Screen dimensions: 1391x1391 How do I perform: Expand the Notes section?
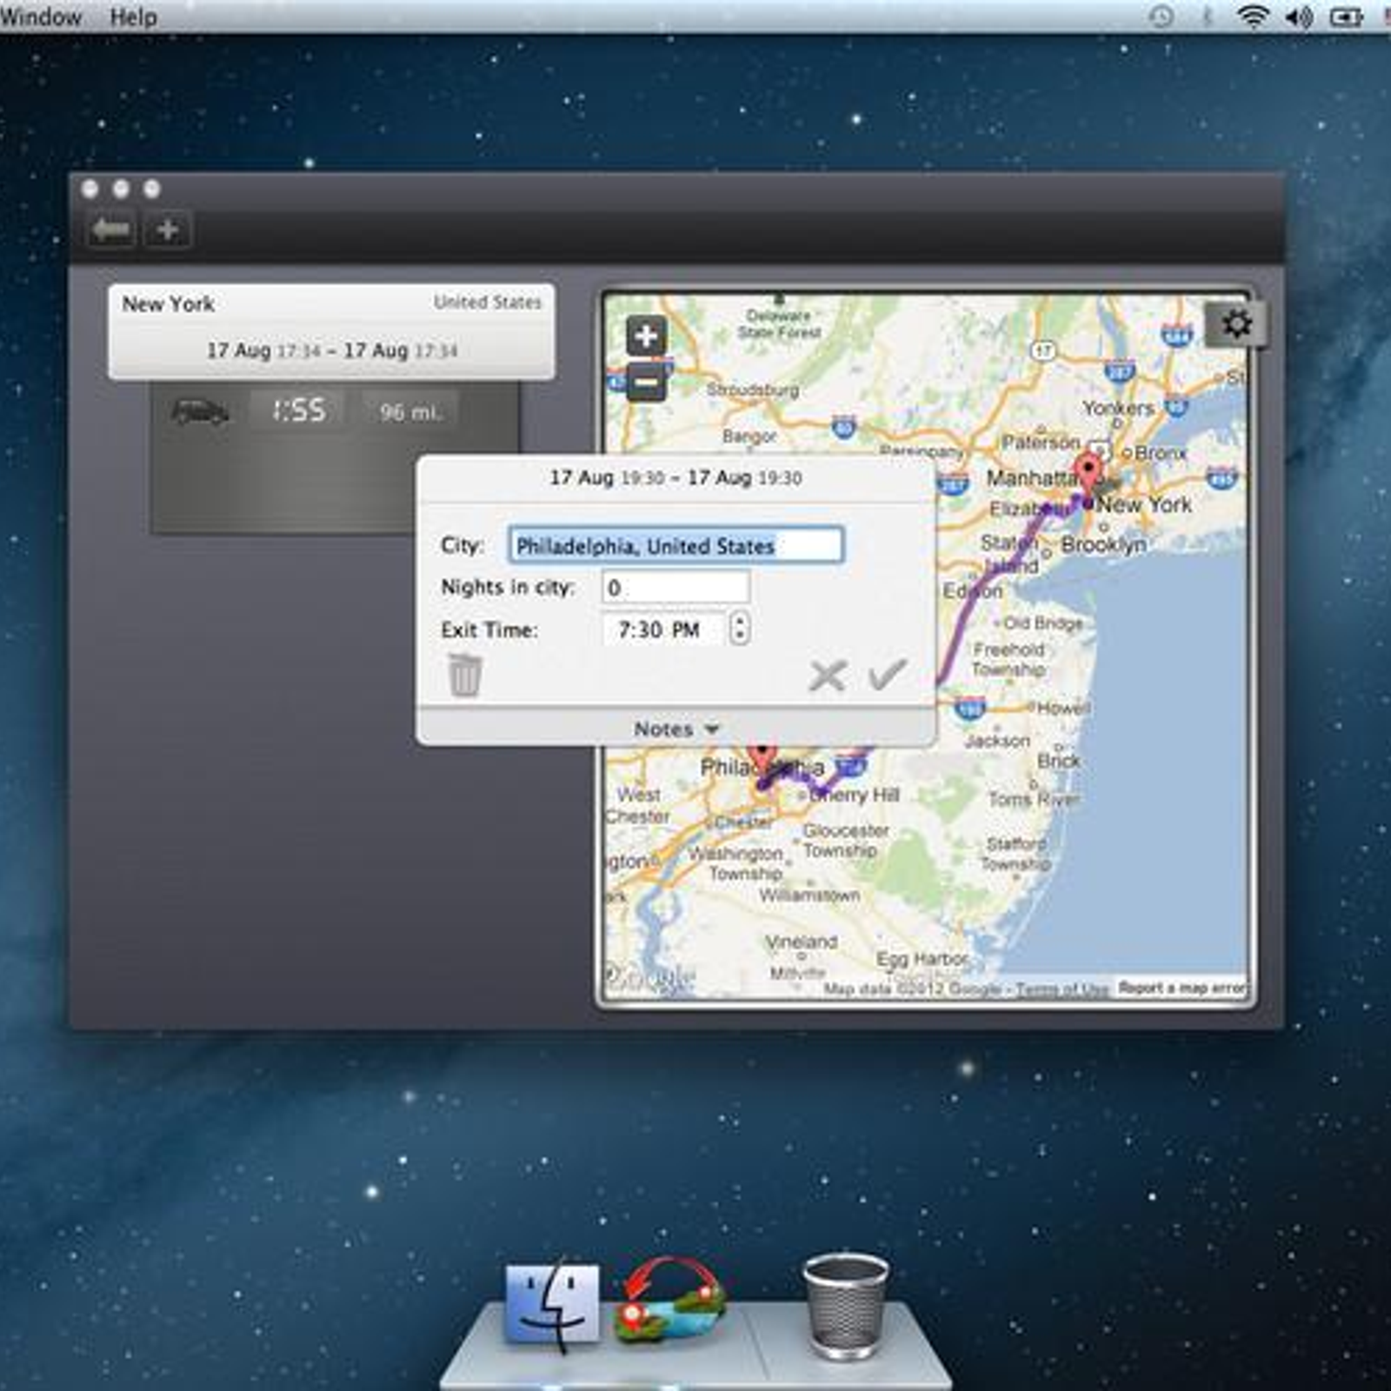(676, 729)
